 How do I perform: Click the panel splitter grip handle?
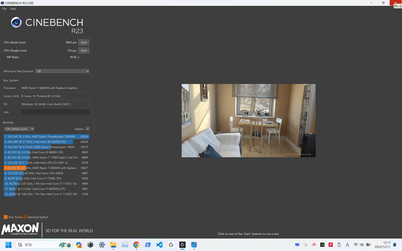tap(94, 125)
